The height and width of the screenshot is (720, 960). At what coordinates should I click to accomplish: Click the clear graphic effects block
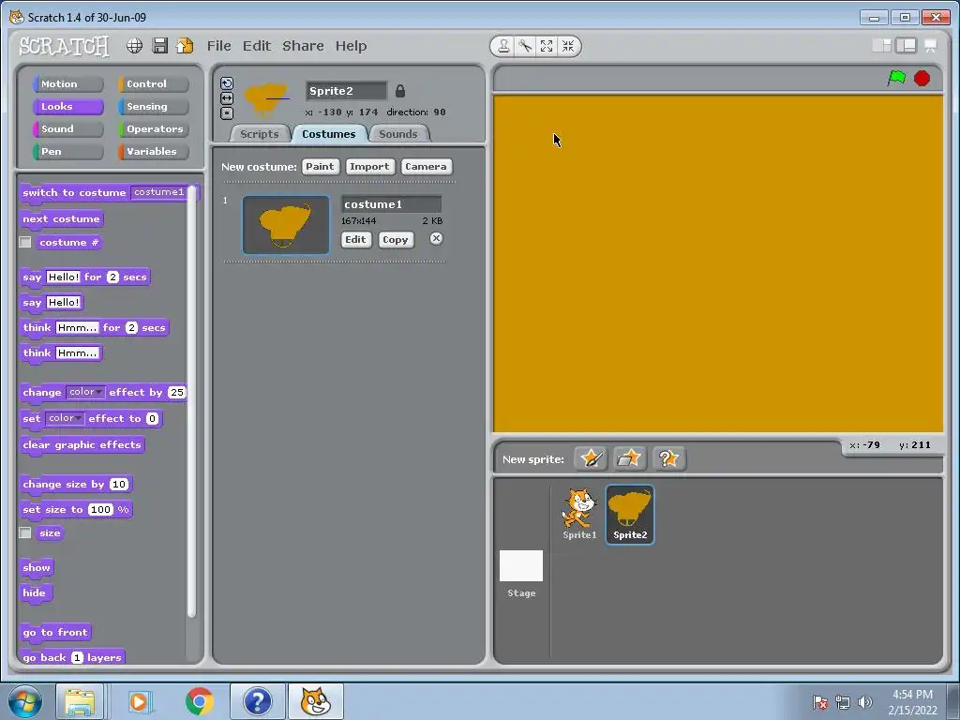(x=82, y=445)
